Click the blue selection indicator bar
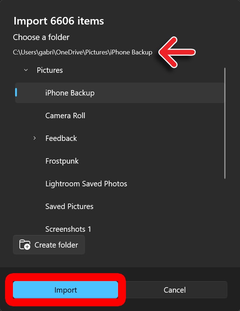This screenshot has width=240, height=311. click(x=16, y=93)
